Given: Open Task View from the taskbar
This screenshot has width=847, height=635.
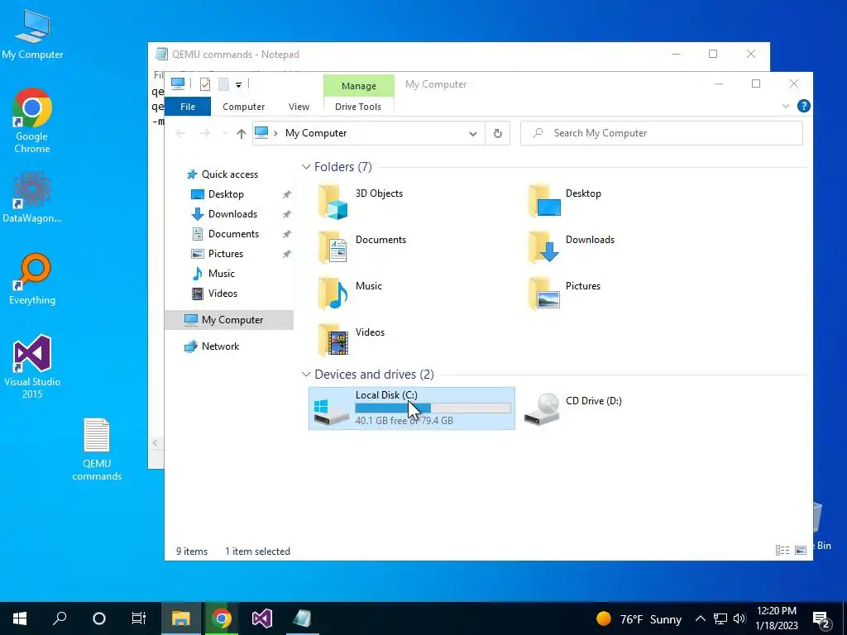Looking at the screenshot, I should pyautogui.click(x=139, y=618).
